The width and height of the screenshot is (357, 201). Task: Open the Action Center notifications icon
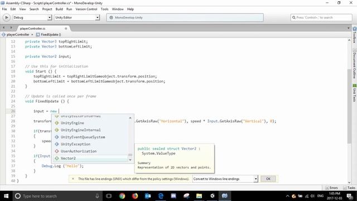pos(350,196)
